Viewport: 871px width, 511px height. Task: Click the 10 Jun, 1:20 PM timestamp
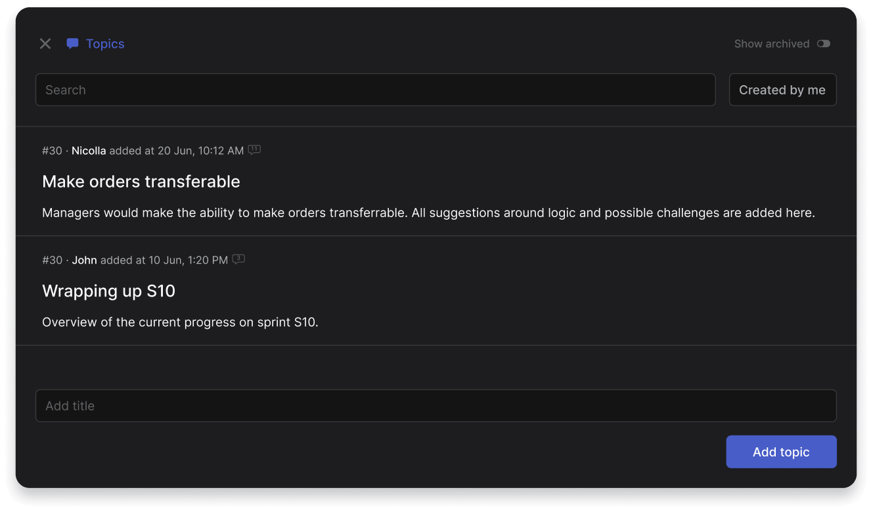188,260
